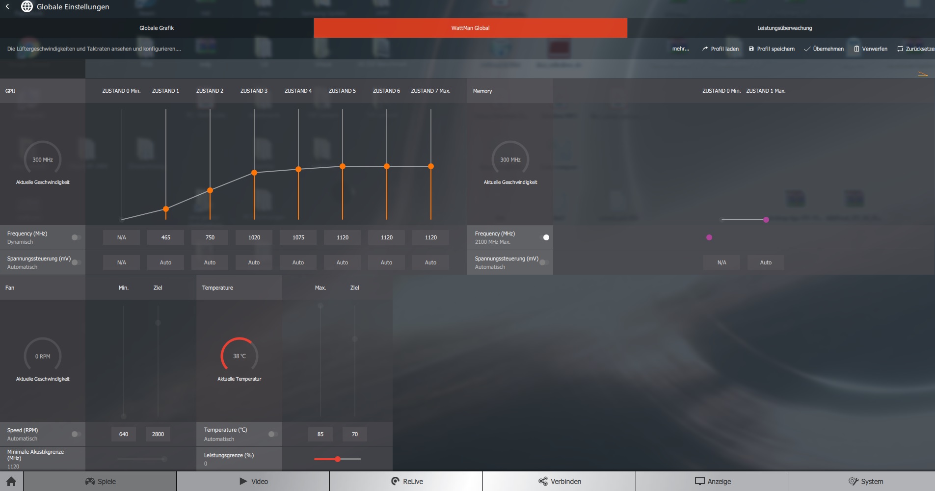The height and width of the screenshot is (491, 935).
Task: Click the globe icon beside Globale Einstellungen
Action: click(27, 6)
